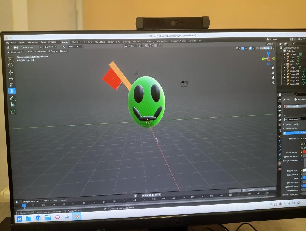Image resolution: width=306 pixels, height=231 pixels.
Task: Expand the Предпросмотр material panel
Action: coord(291,124)
